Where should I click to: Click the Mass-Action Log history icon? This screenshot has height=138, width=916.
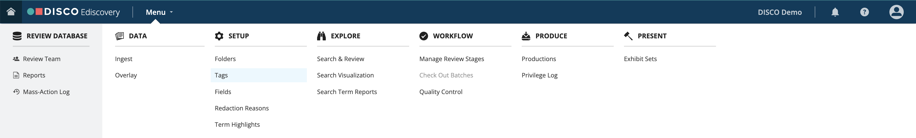pos(16,92)
